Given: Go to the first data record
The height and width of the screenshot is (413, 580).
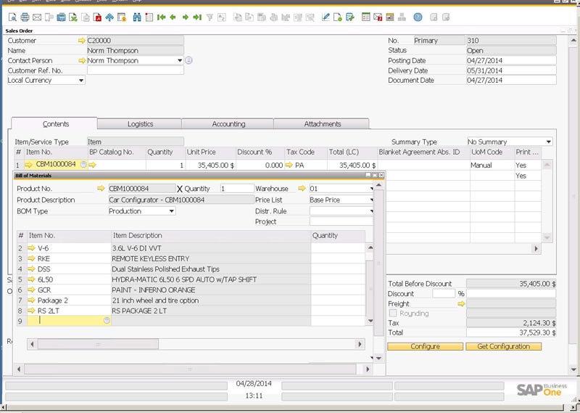Looking at the screenshot, I should point(161,17).
